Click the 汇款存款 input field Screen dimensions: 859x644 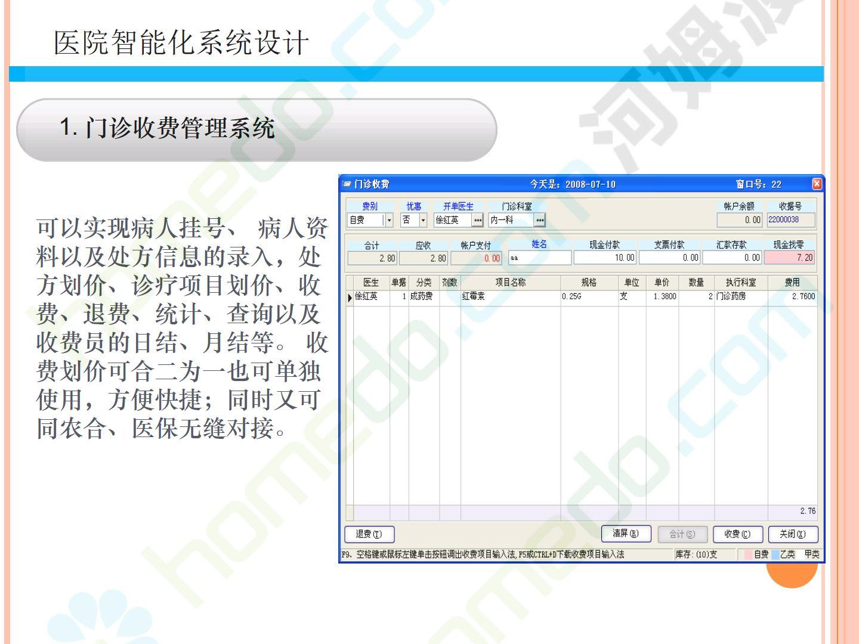pyautogui.click(x=732, y=258)
